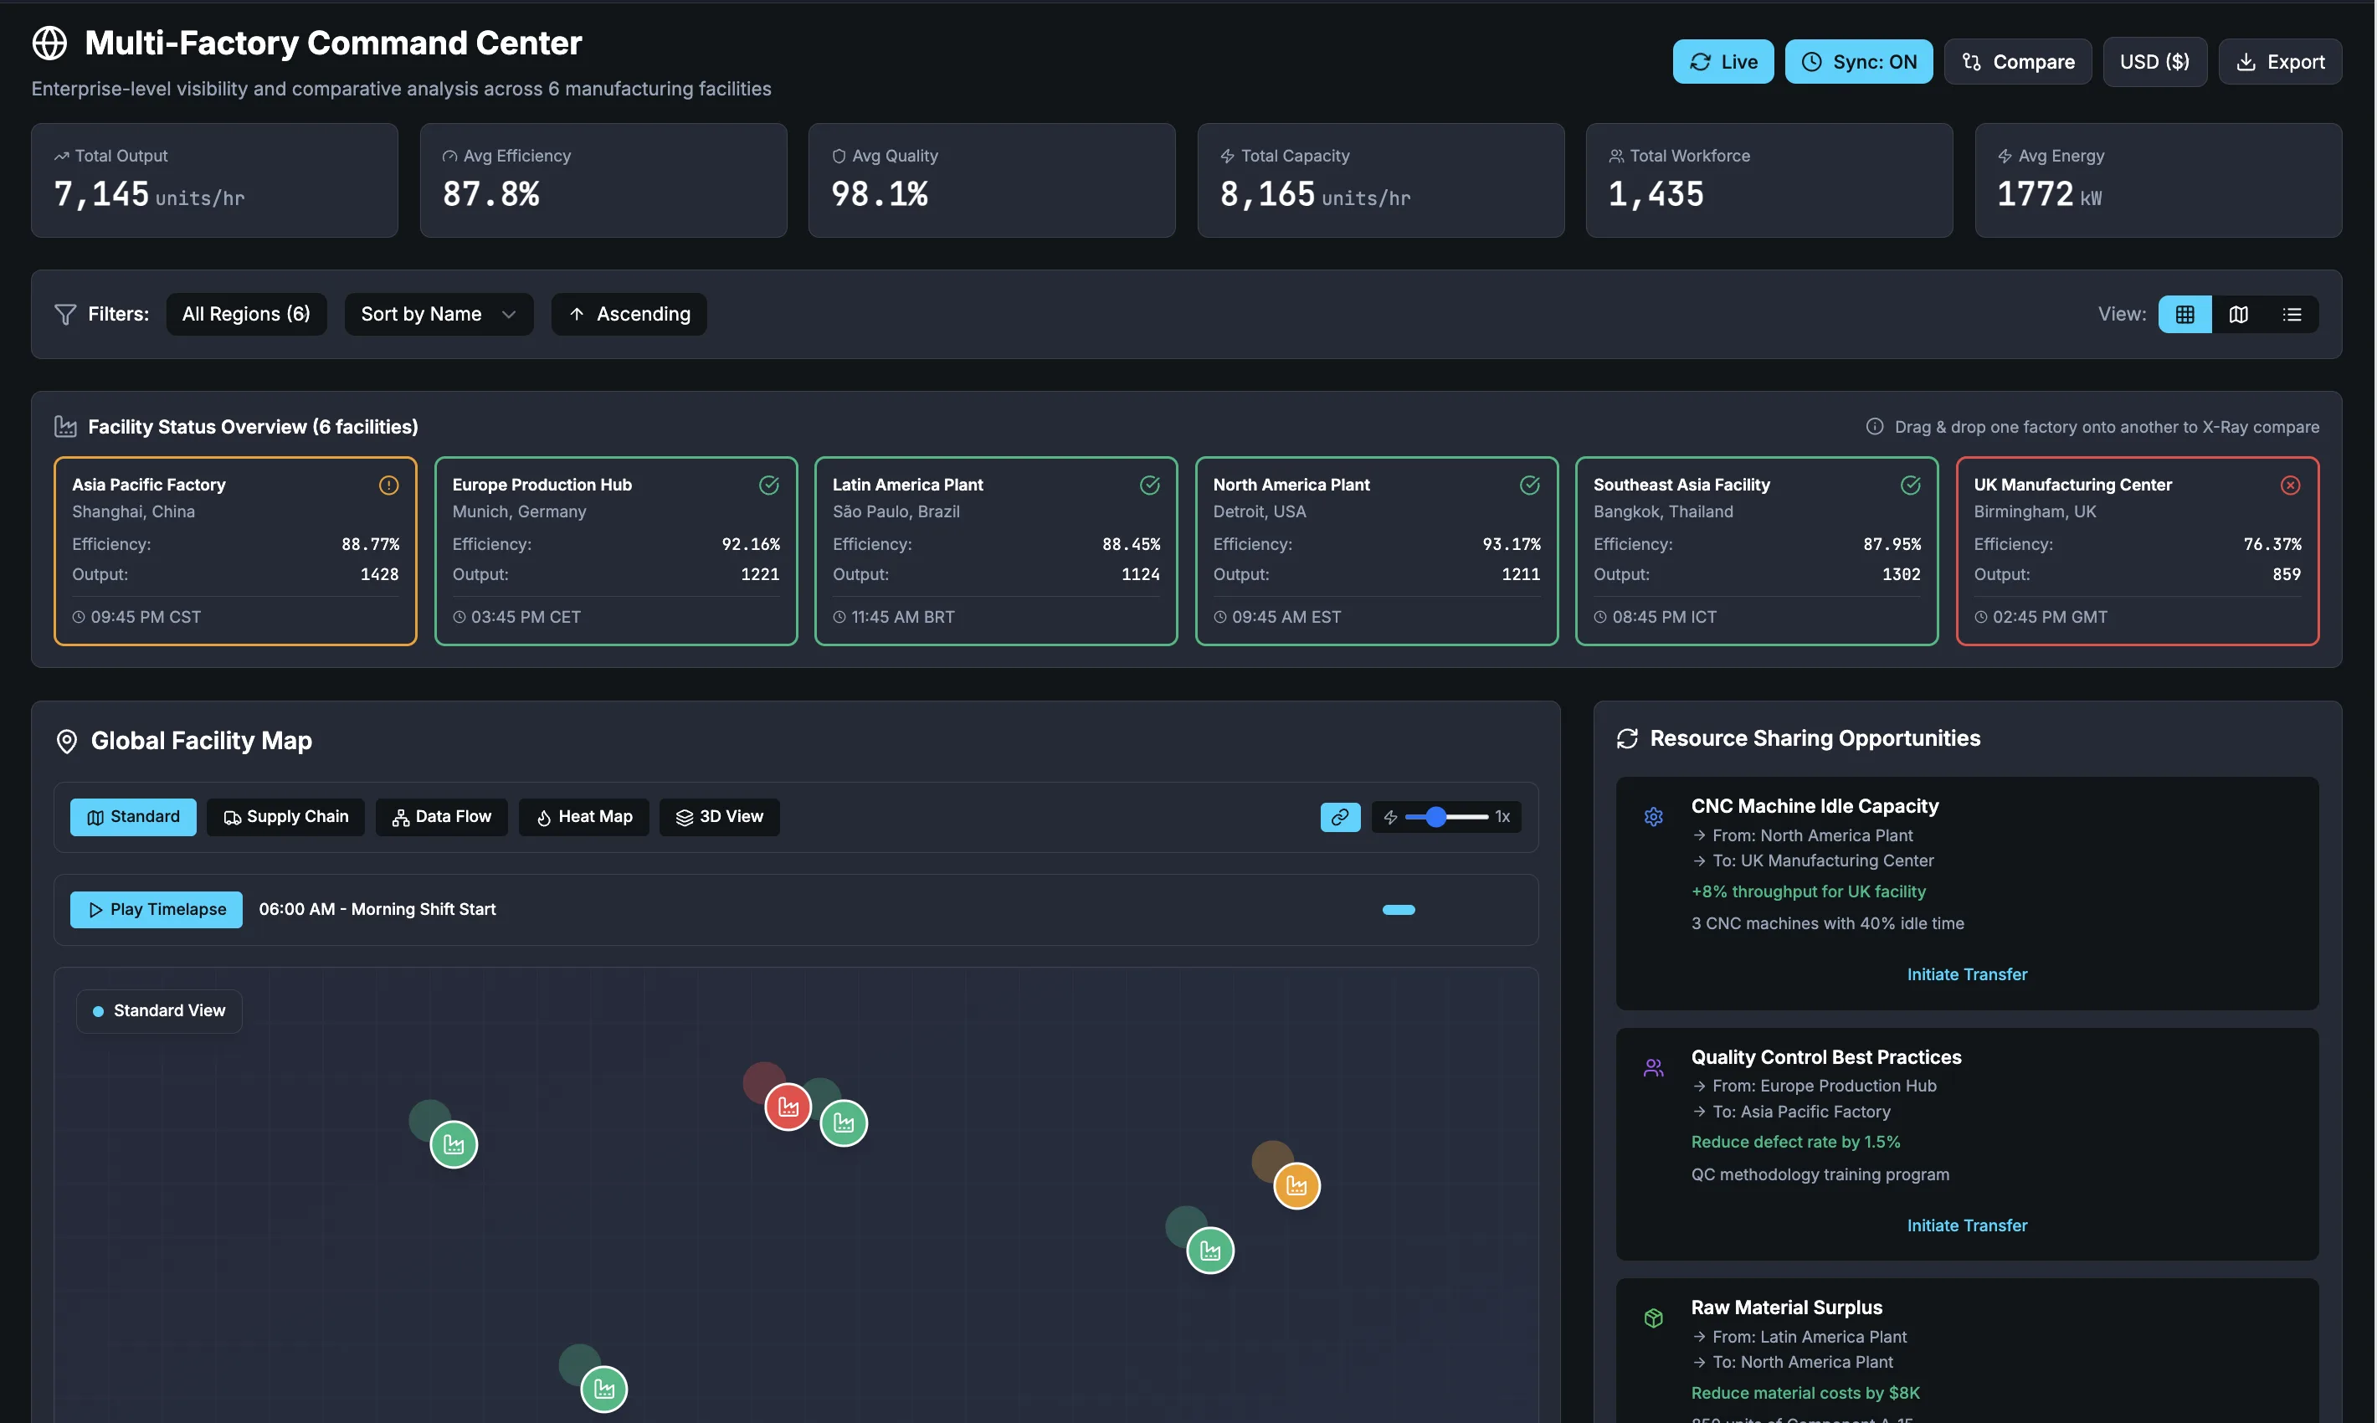The width and height of the screenshot is (2377, 1423).
Task: Open the Europe Production Hub card
Action: coord(615,552)
